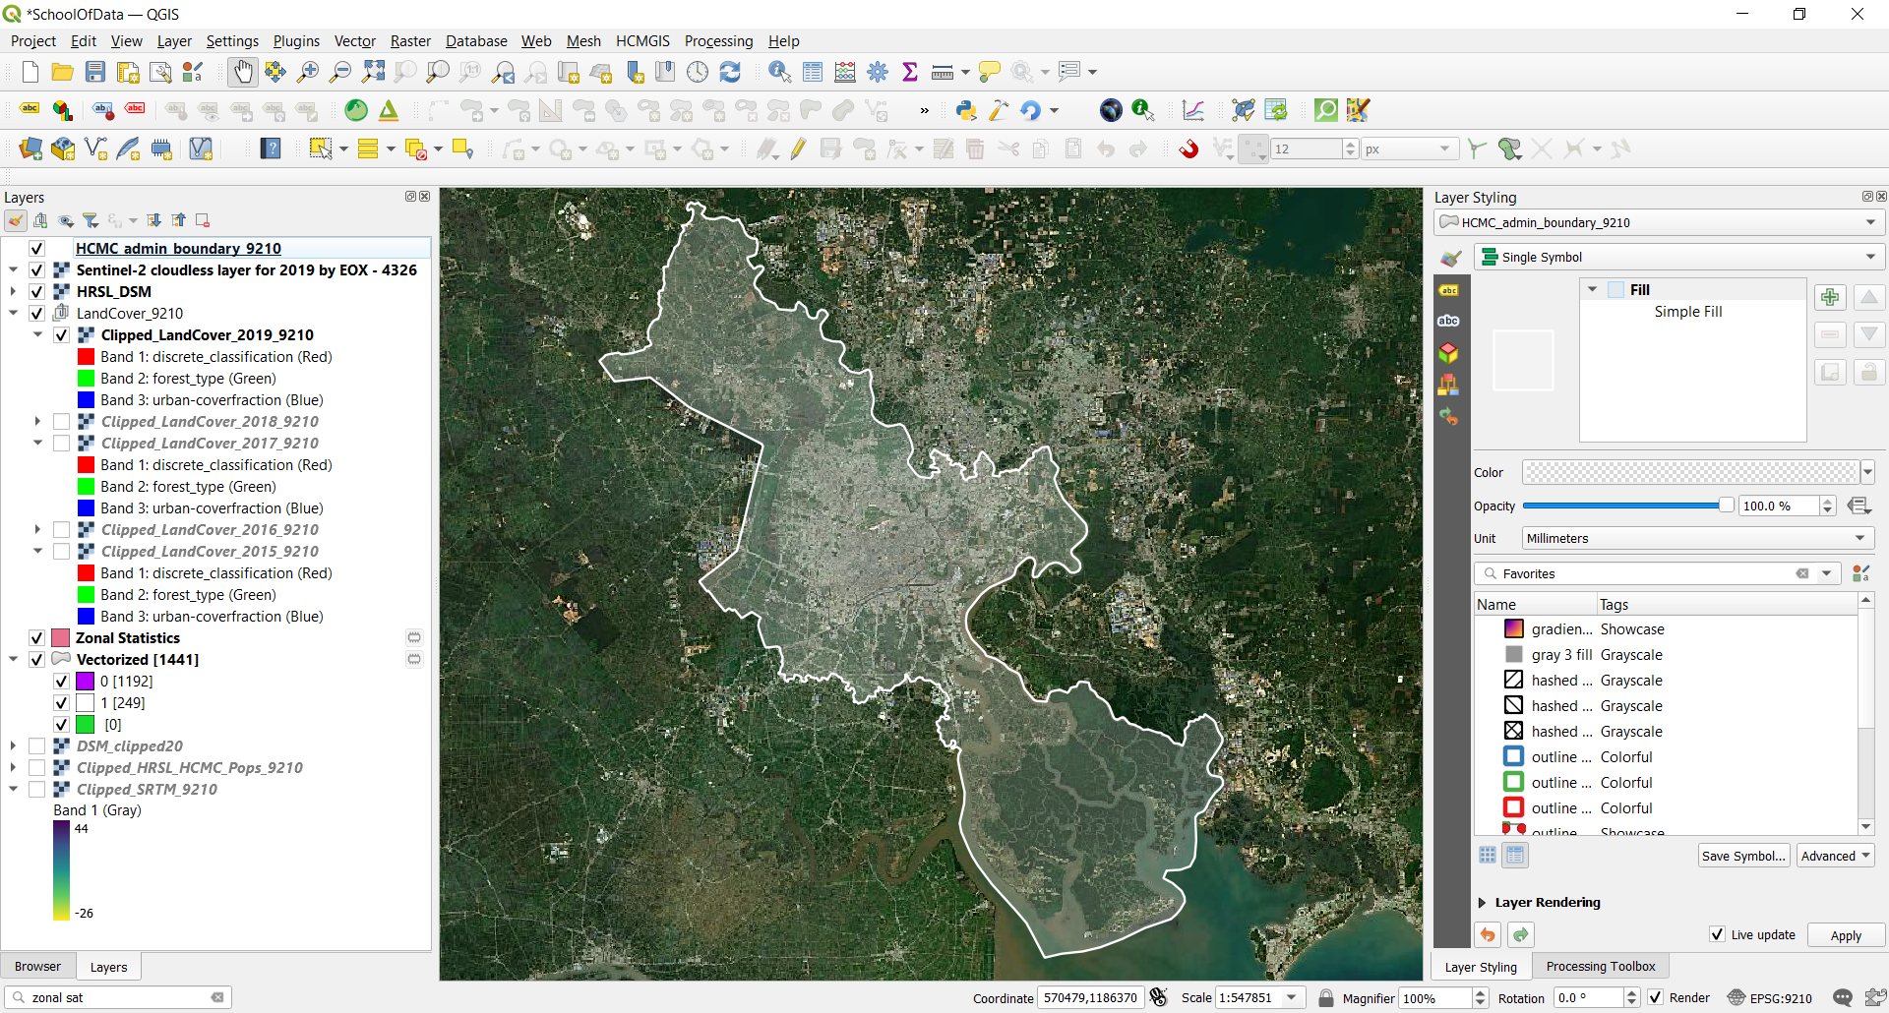This screenshot has height=1013, width=1889.
Task: Open the Single Symbol renderer dropdown
Action: [x=1679, y=258]
